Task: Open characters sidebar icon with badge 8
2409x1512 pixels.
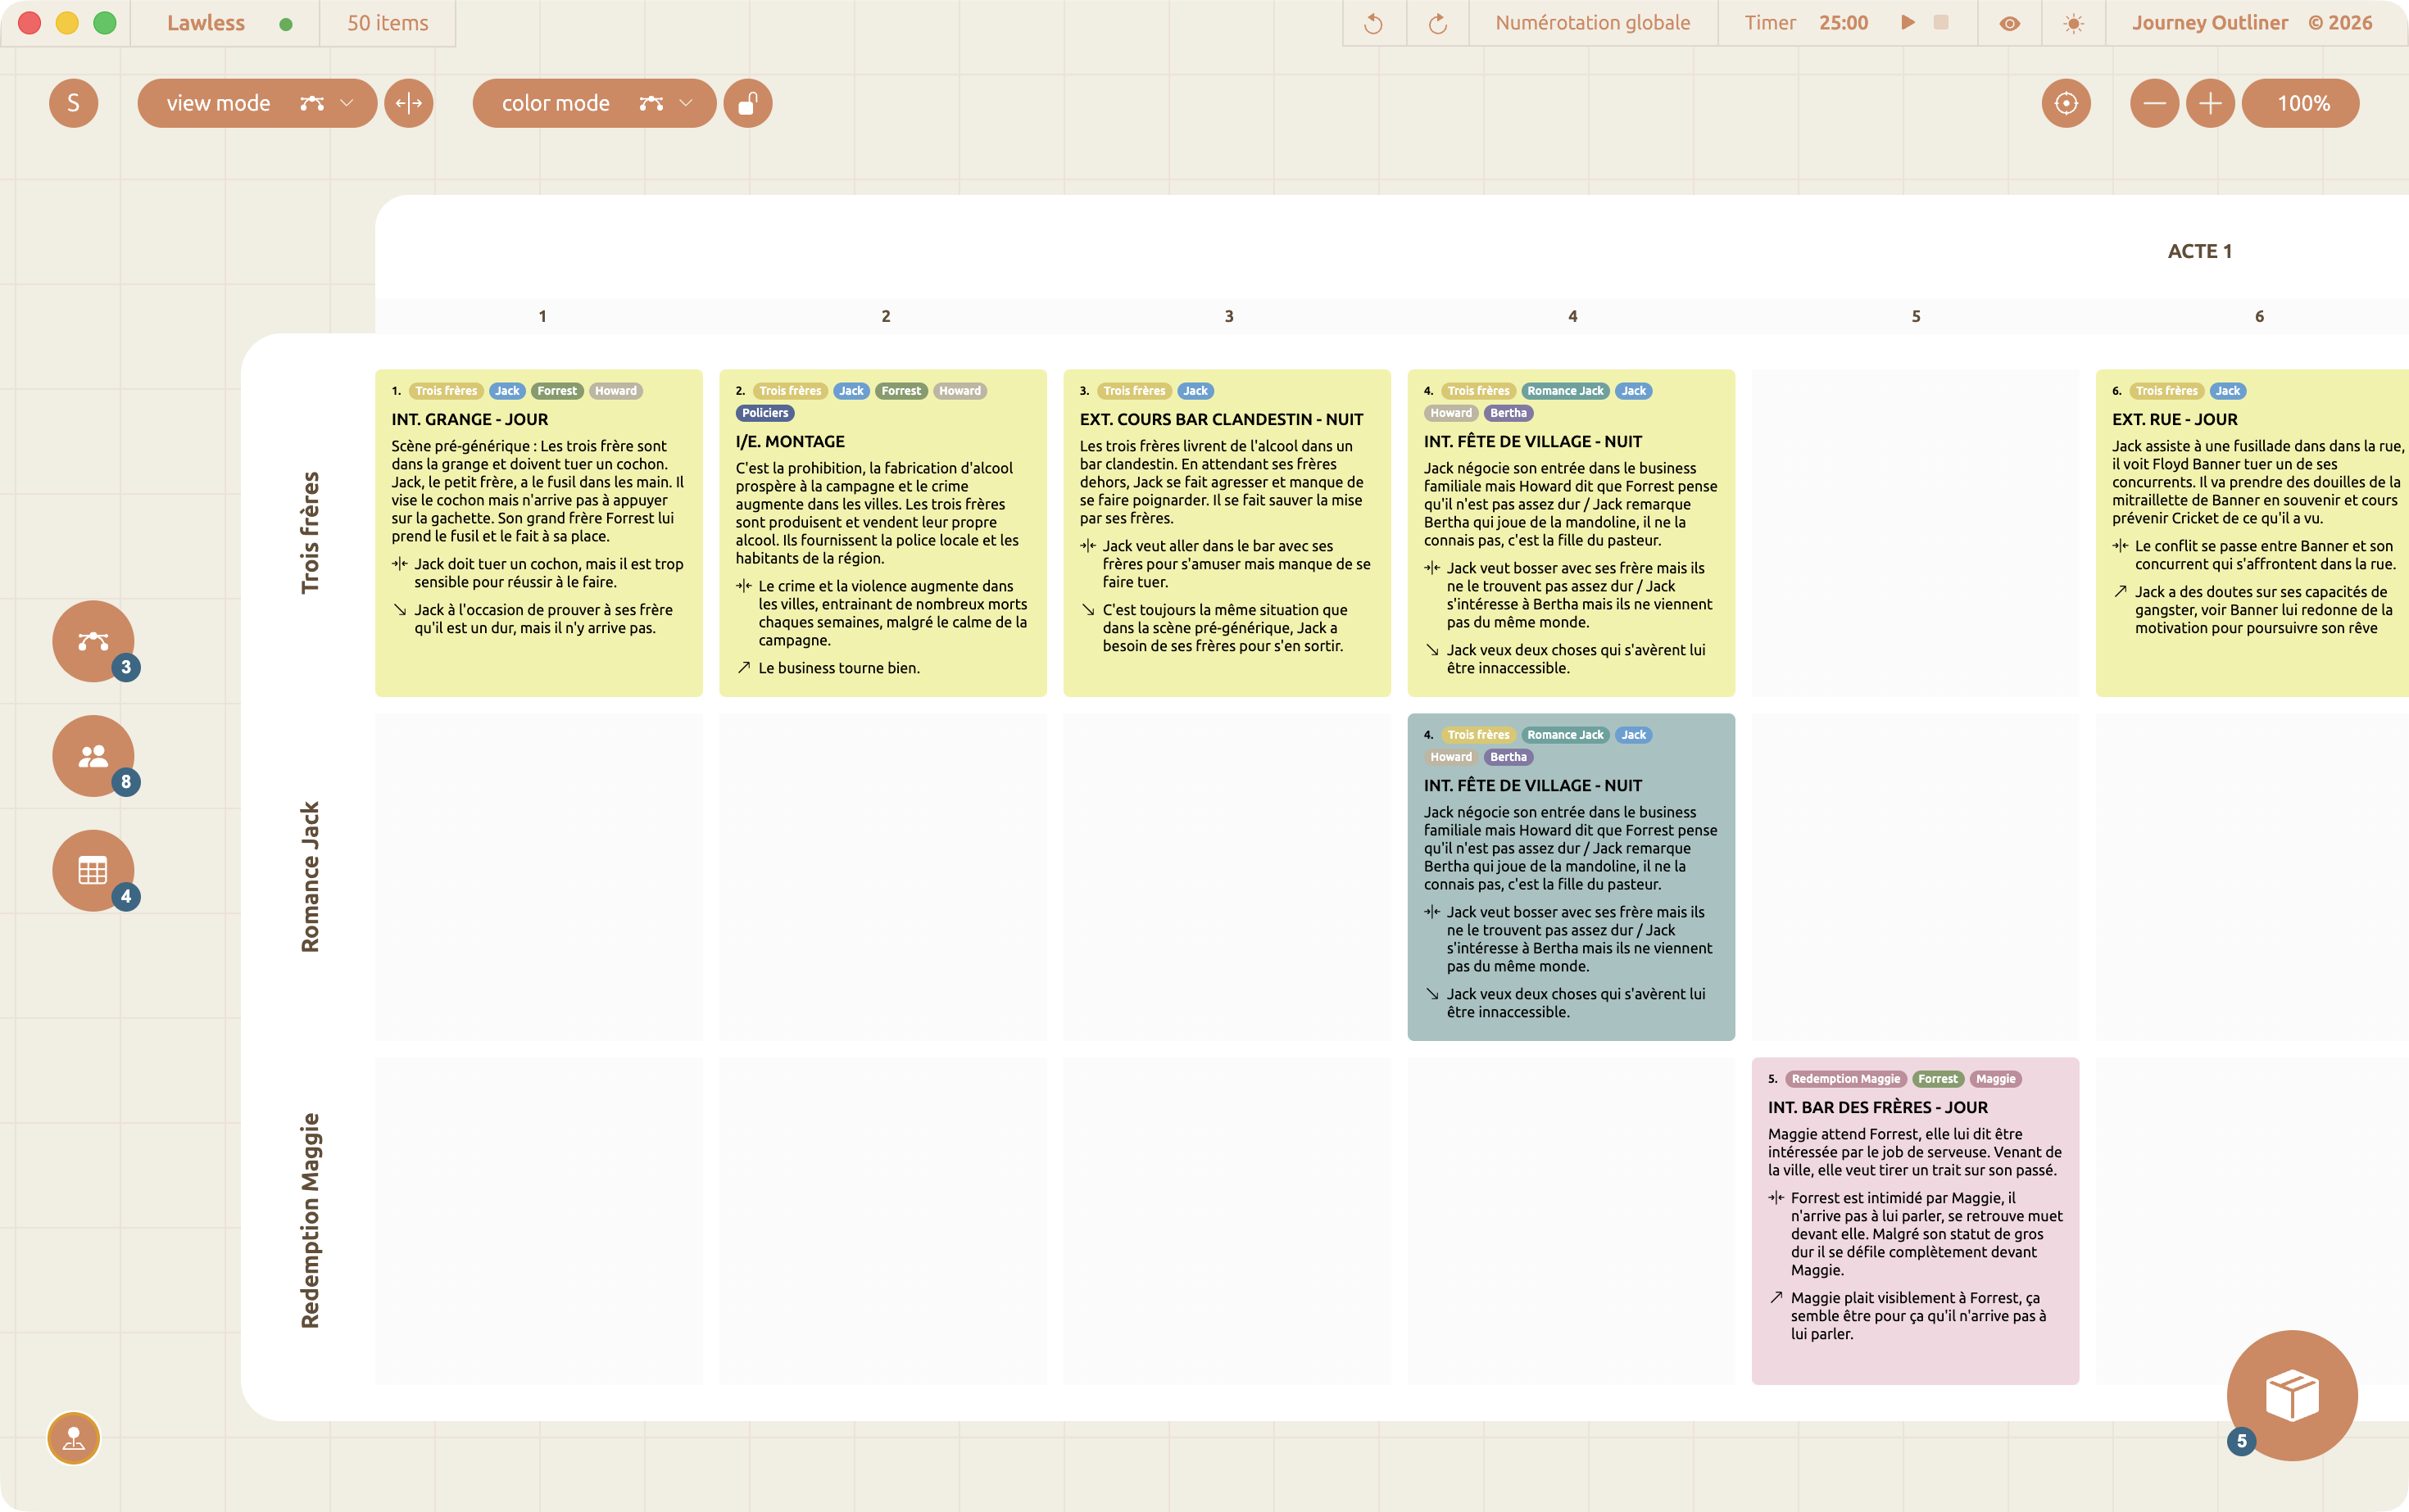Action: click(x=94, y=756)
